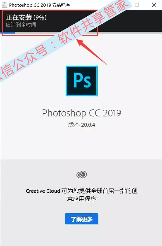
Task: Click the red arrow annotation
Action: click(92, 52)
